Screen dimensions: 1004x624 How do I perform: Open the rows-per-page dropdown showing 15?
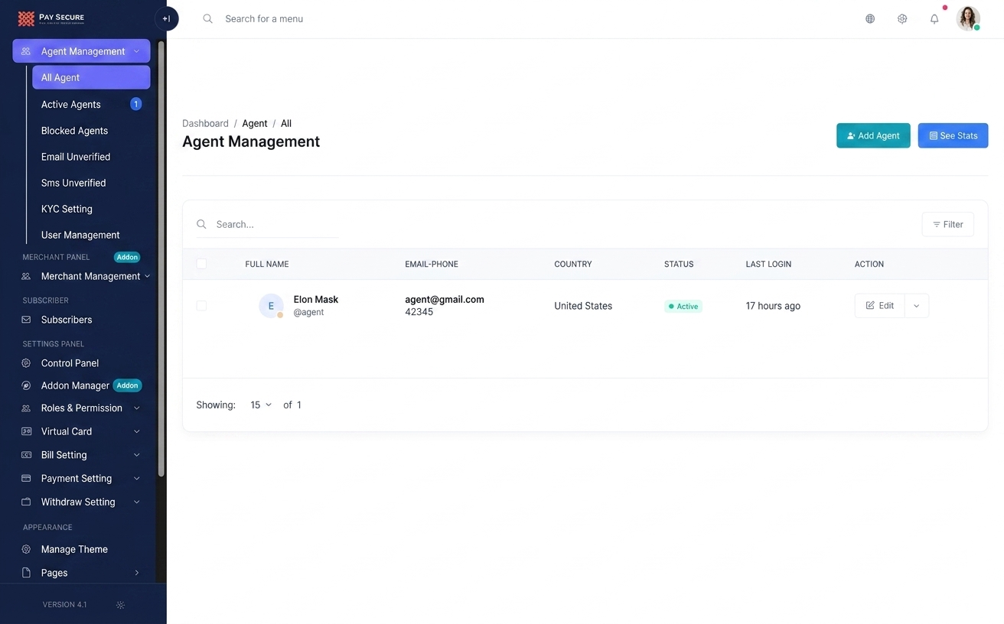coord(261,405)
